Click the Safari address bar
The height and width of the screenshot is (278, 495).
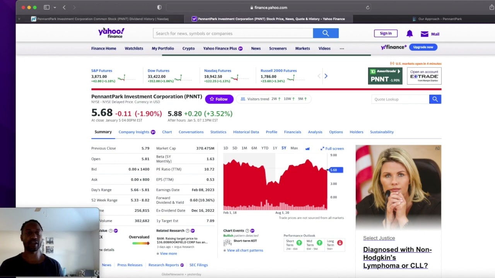tap(269, 7)
